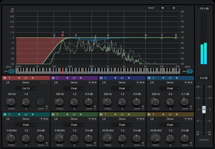
Task: Click the LIN button on band 1
Action: pyautogui.click(x=8, y=83)
